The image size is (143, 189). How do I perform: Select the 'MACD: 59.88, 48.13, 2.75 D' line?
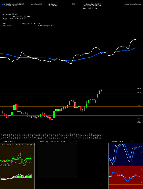click(14, 19)
